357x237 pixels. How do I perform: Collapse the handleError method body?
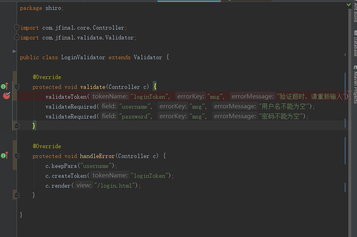tap(17, 156)
